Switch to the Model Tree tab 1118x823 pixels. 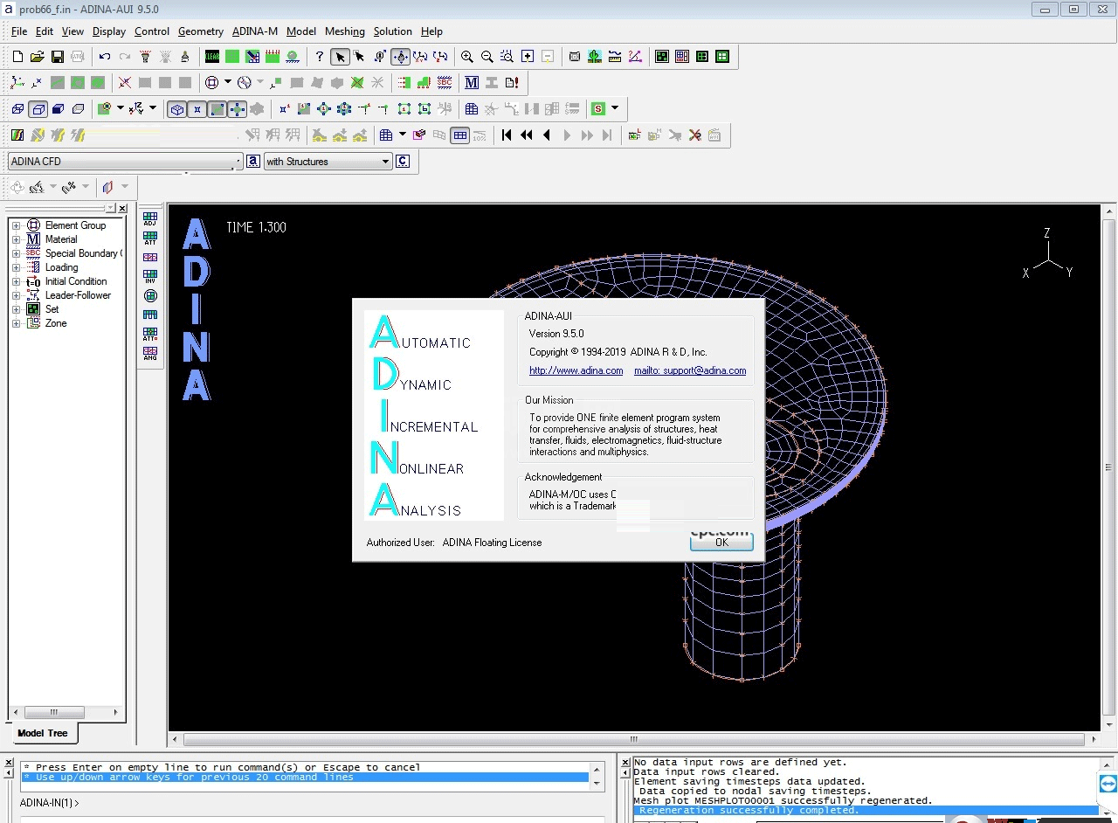(x=43, y=733)
